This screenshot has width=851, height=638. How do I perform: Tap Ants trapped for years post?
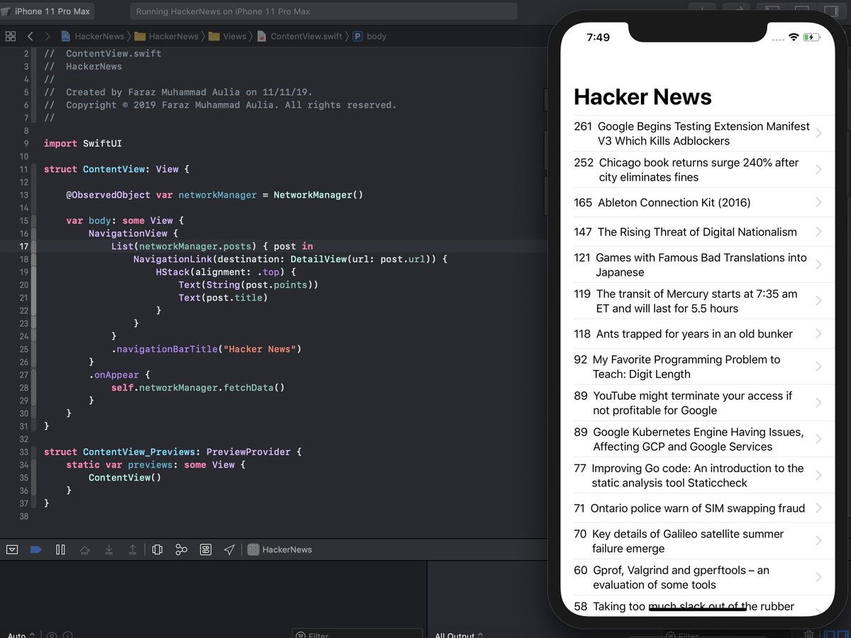pos(697,334)
